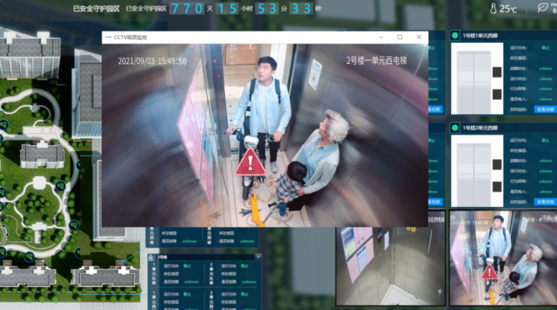The height and width of the screenshot is (310, 557).
Task: Click the leaf air-quality icon in header
Action: pos(543,8)
